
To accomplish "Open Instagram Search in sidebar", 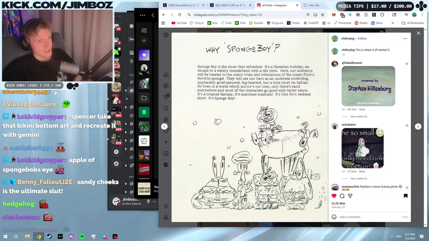I will [166, 108].
